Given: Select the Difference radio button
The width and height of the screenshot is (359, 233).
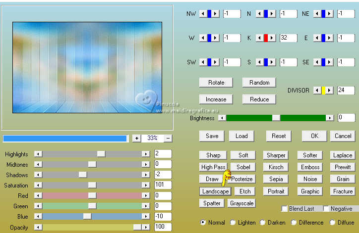Looking at the screenshot, I should pos(294,223).
